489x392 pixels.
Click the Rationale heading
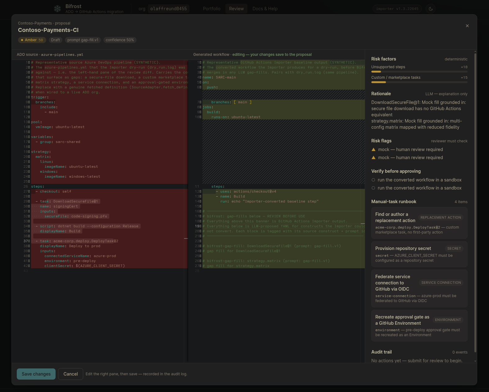point(381,94)
